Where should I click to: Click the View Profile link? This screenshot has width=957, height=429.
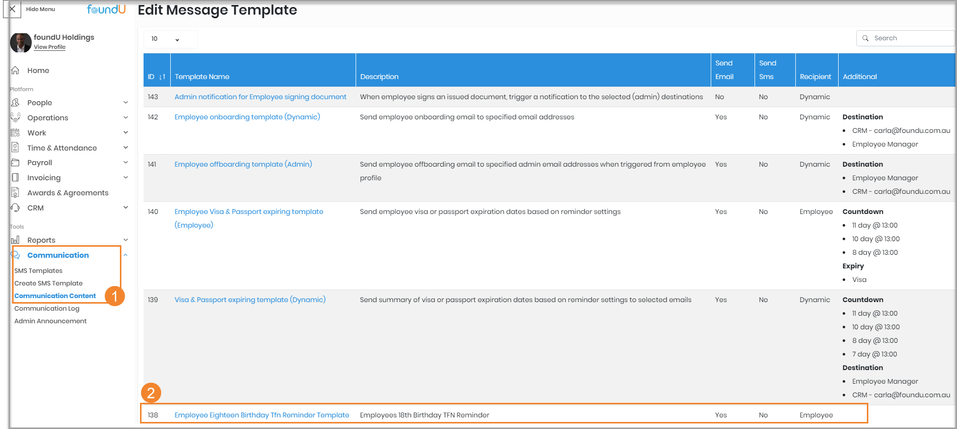49,47
